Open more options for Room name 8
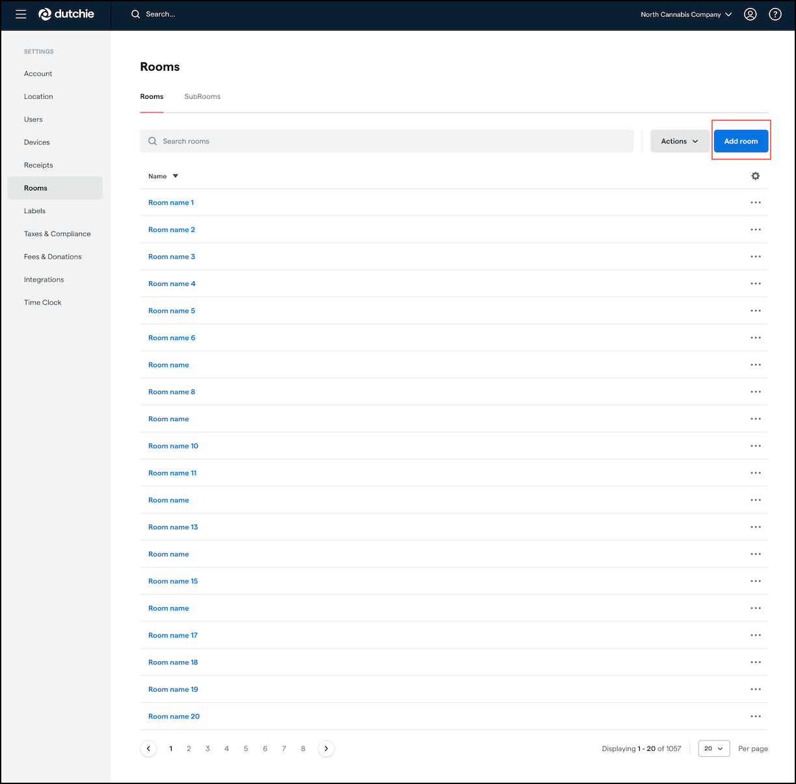796x784 pixels. point(756,392)
